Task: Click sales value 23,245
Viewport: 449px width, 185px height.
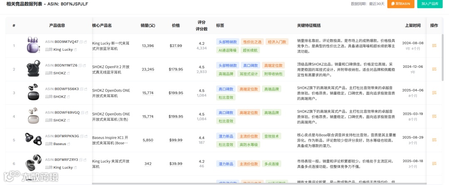Action: click(148, 69)
